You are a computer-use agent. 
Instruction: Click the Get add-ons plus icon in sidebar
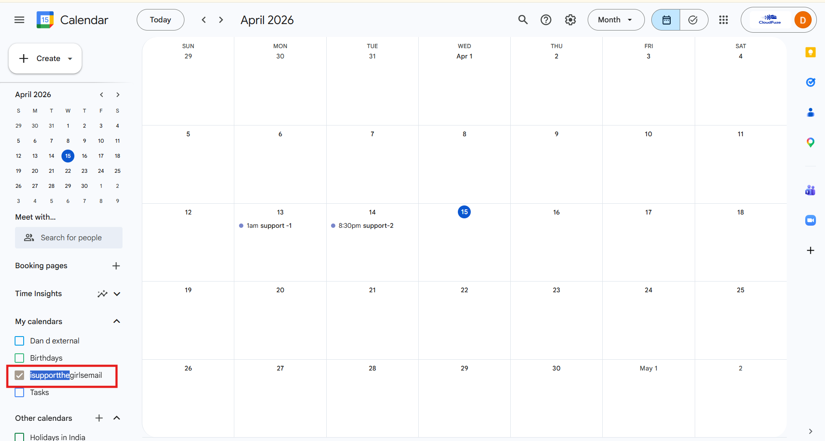[811, 250]
